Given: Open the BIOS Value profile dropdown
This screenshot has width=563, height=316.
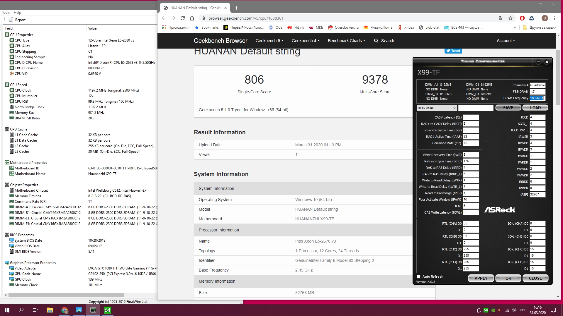Looking at the screenshot, I should [437, 108].
